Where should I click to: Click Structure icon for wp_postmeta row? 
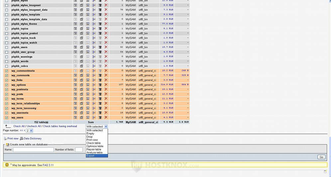pos(81,89)
